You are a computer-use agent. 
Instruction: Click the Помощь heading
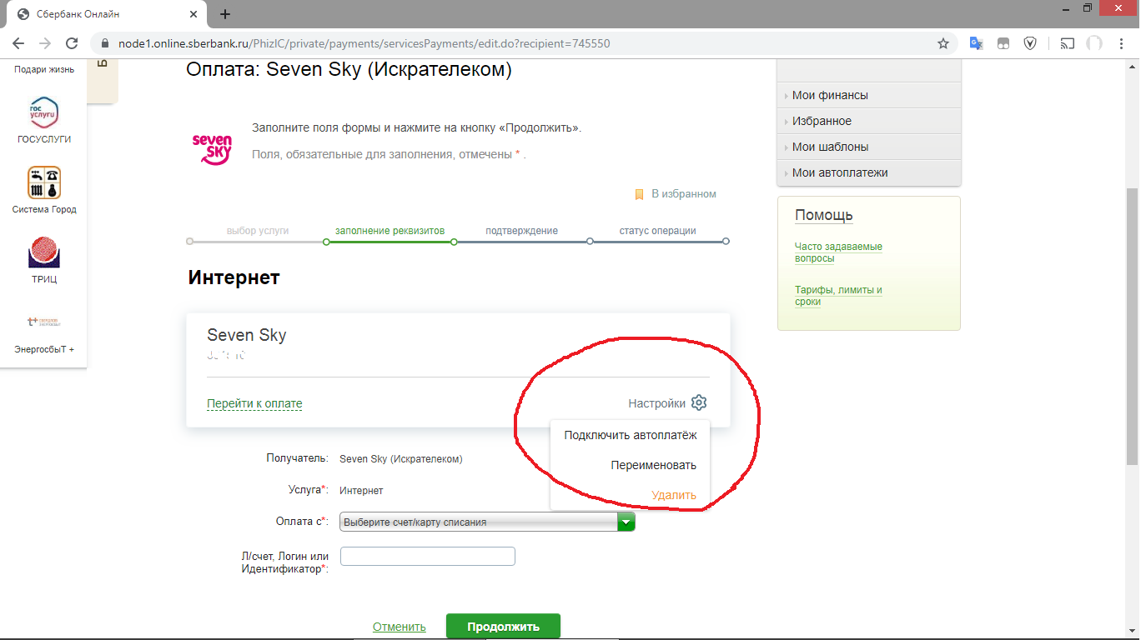click(x=824, y=215)
